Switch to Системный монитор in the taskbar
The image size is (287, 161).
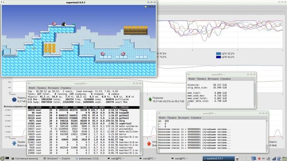click(25, 158)
